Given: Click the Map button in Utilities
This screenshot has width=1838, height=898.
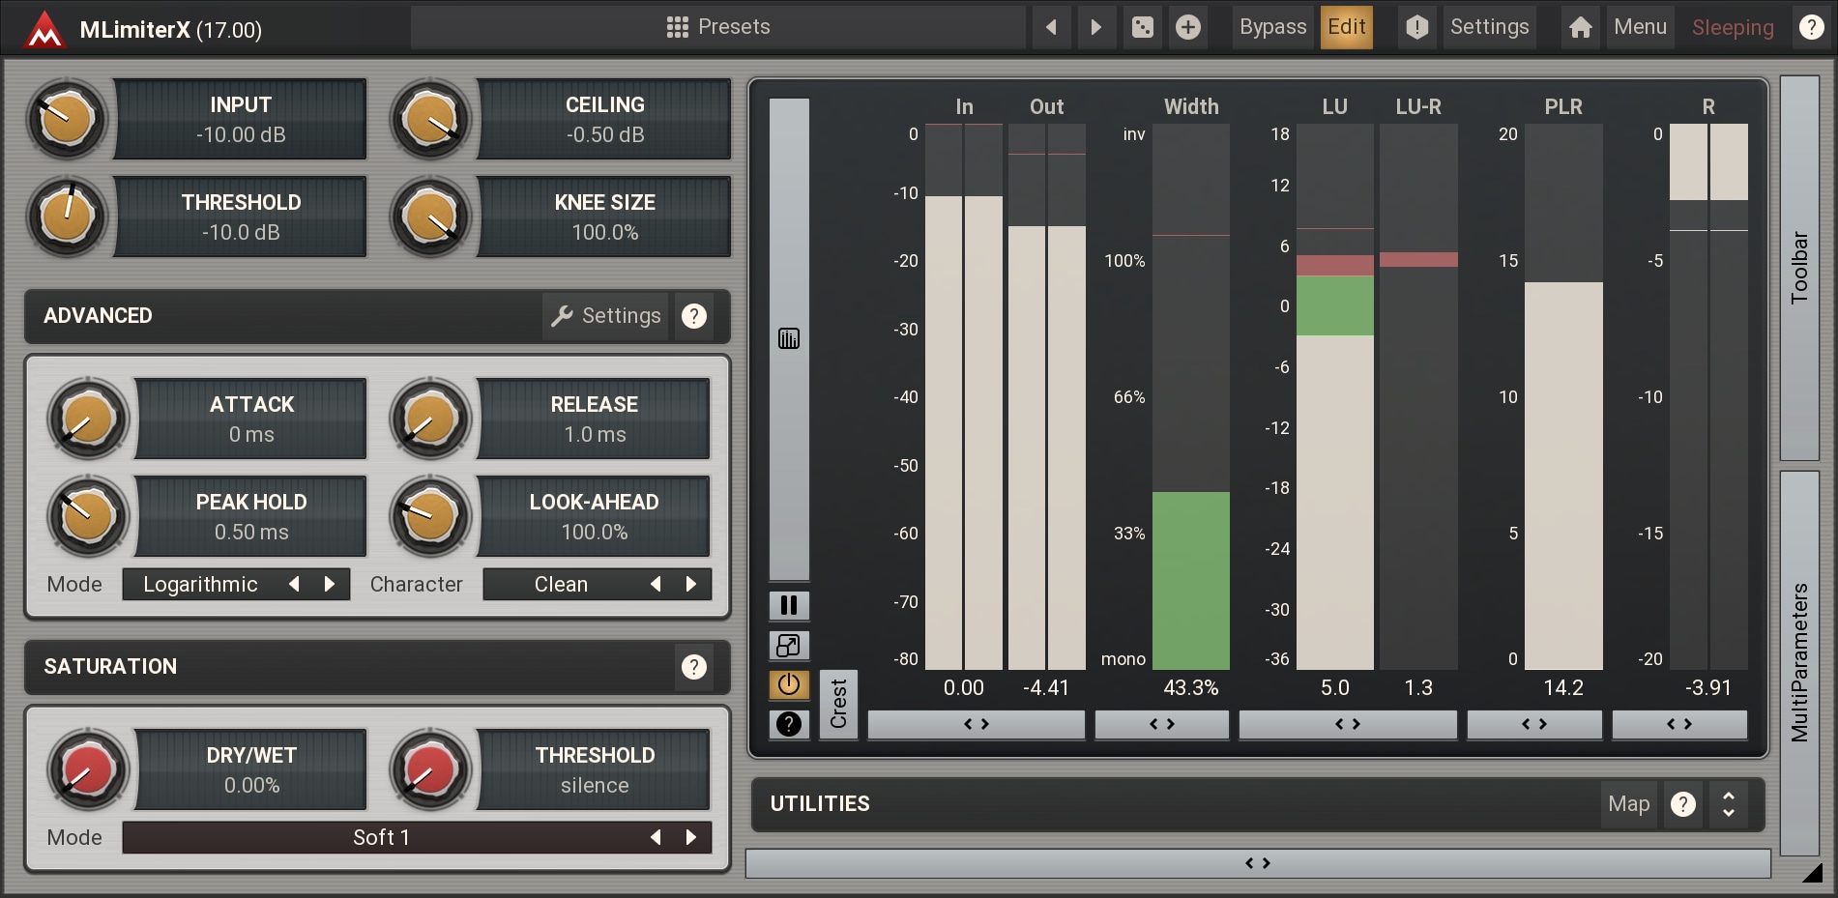Looking at the screenshot, I should pyautogui.click(x=1628, y=804).
